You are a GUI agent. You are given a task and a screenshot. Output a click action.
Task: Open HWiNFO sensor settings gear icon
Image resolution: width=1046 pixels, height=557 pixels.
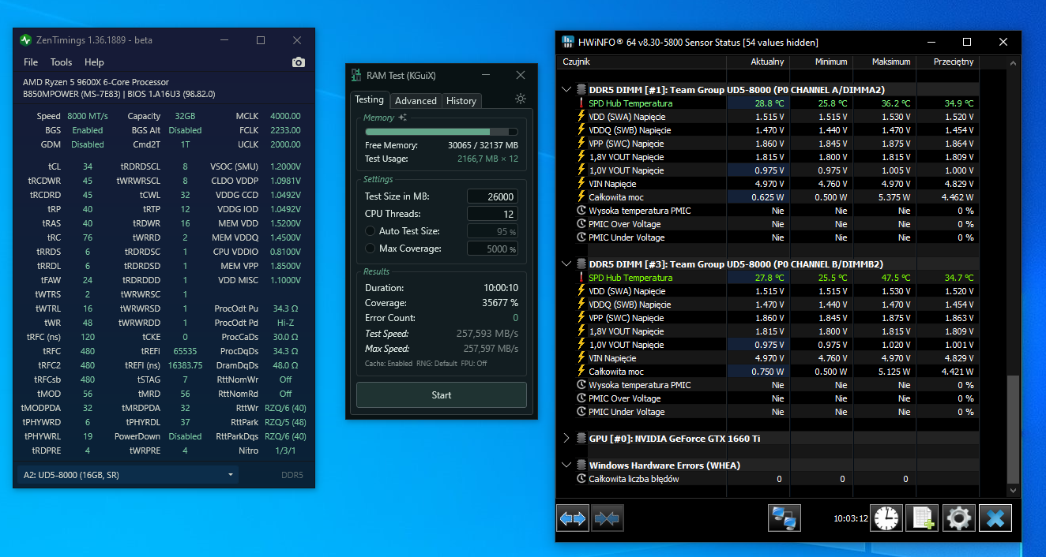958,518
